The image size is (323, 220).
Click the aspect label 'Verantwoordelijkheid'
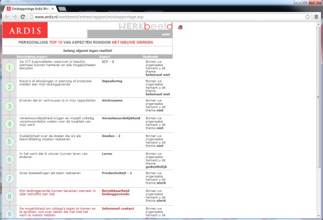[121, 118]
